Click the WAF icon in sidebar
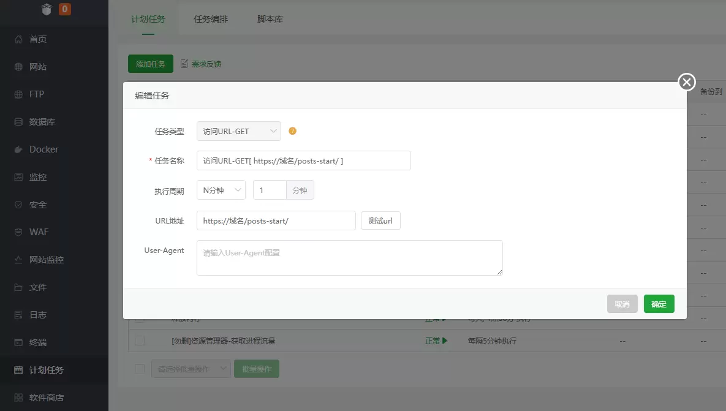 [18, 232]
